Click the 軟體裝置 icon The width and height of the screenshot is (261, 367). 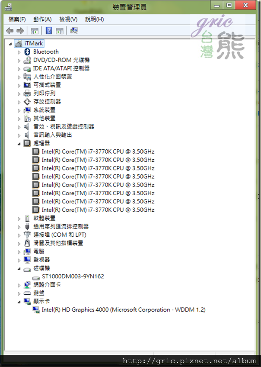(27, 219)
